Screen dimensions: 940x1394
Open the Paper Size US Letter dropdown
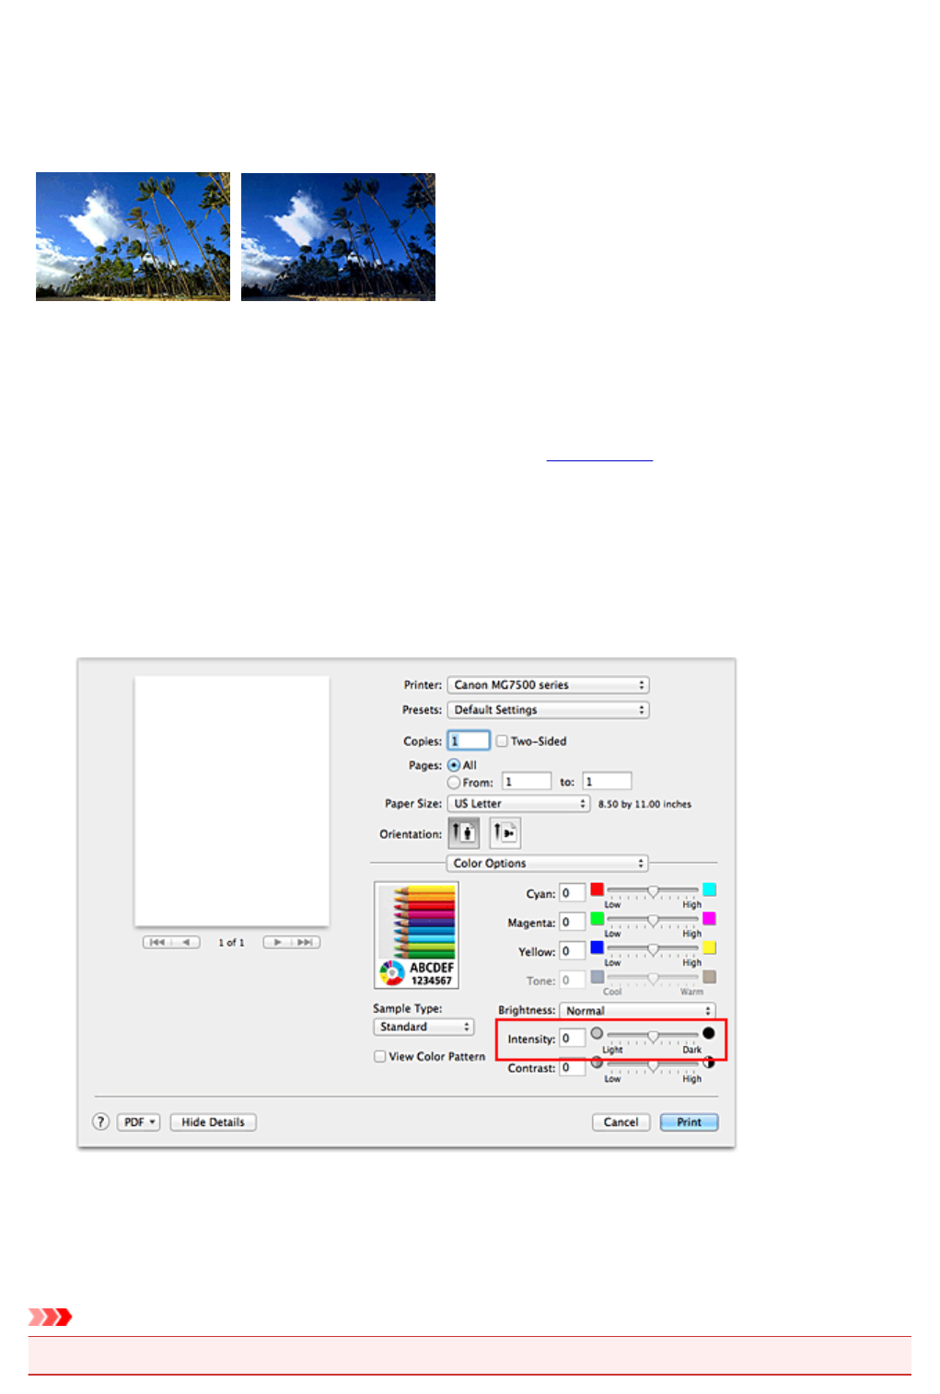518,804
